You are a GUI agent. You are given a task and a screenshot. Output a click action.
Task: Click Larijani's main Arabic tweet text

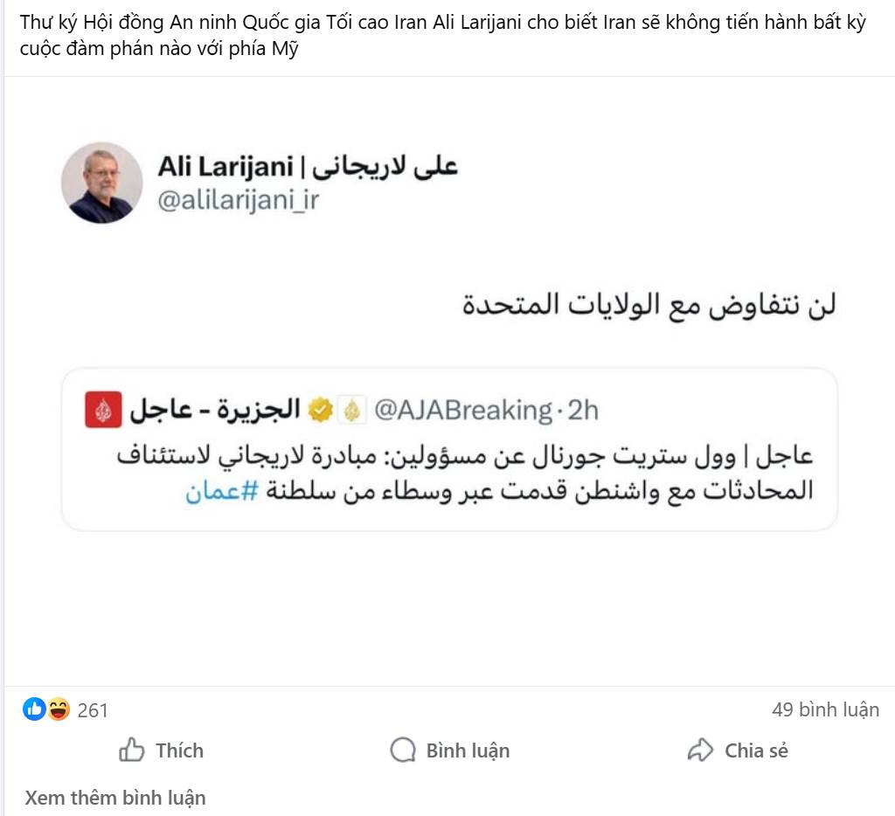coord(648,307)
